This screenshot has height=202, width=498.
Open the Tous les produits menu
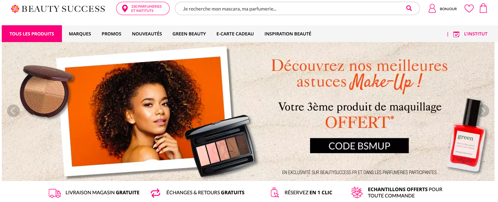pyautogui.click(x=32, y=34)
